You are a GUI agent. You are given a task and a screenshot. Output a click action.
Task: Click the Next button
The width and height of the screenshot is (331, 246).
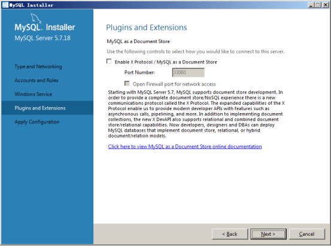point(268,234)
